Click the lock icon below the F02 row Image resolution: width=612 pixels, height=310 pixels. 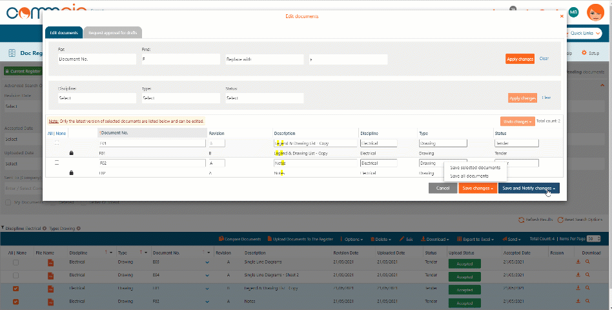coord(71,172)
